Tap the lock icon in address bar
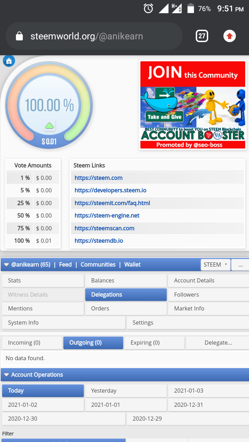This screenshot has width=249, height=442. (x=19, y=36)
